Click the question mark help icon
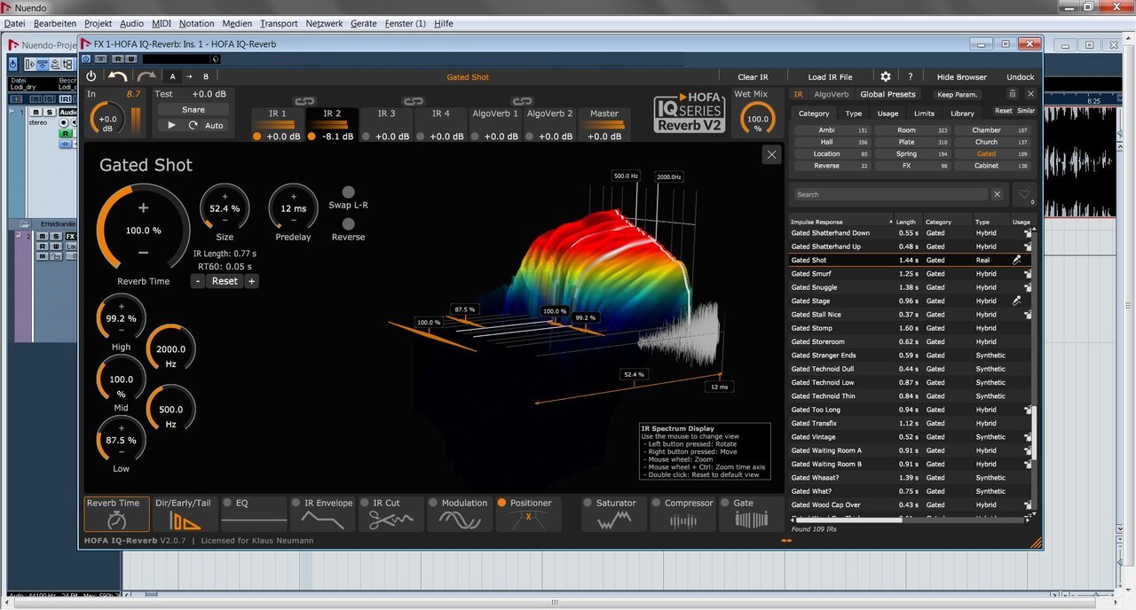1136x610 pixels. [x=910, y=77]
